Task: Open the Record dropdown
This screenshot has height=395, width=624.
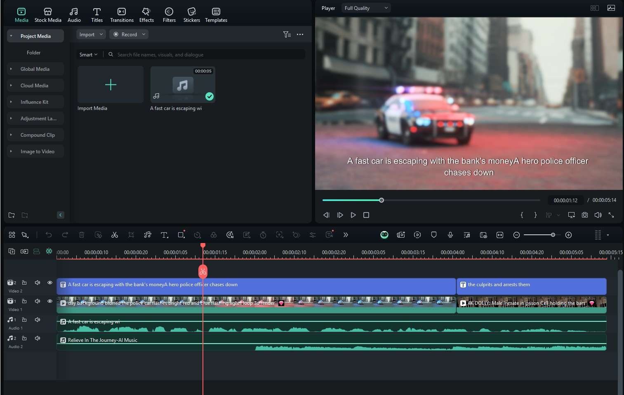Action: [x=129, y=35]
